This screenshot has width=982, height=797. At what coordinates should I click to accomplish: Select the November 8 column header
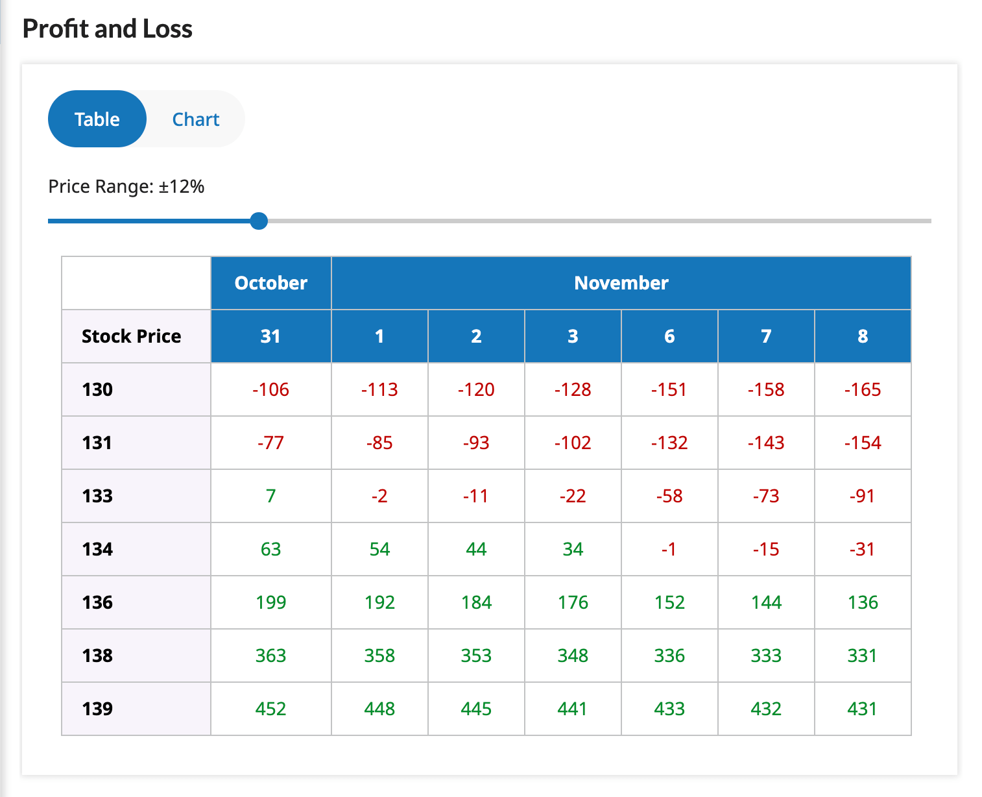pos(863,336)
